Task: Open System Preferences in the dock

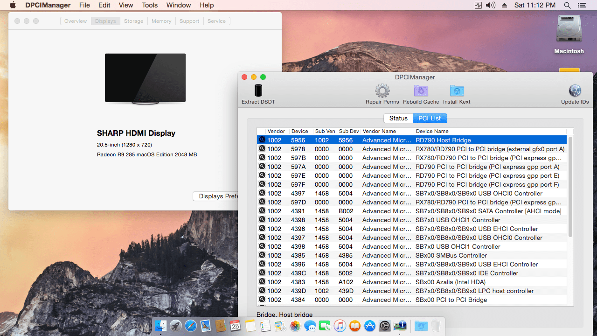Action: pos(385,326)
